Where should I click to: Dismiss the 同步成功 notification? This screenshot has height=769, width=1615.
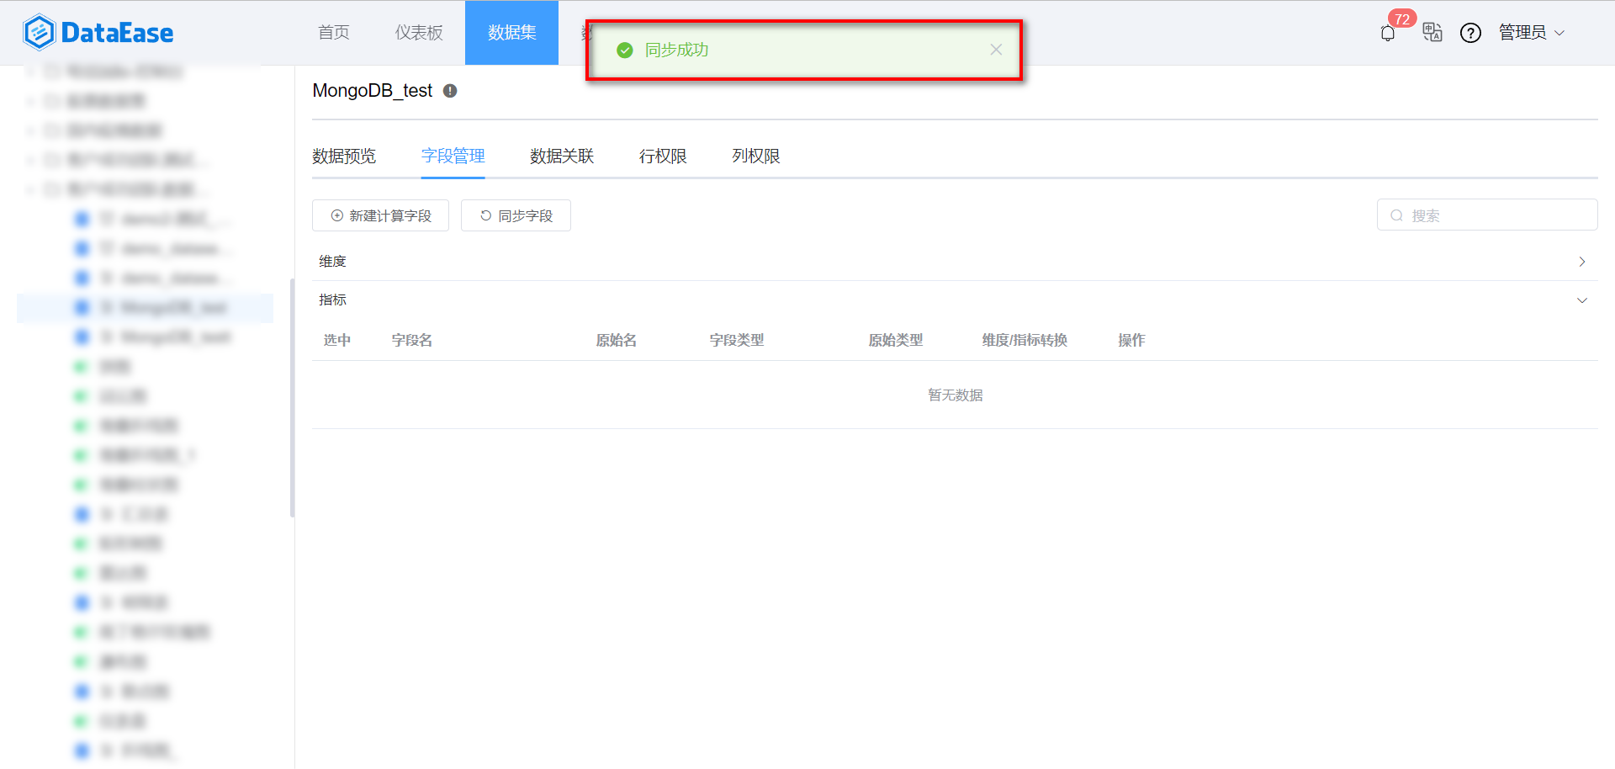(x=996, y=50)
